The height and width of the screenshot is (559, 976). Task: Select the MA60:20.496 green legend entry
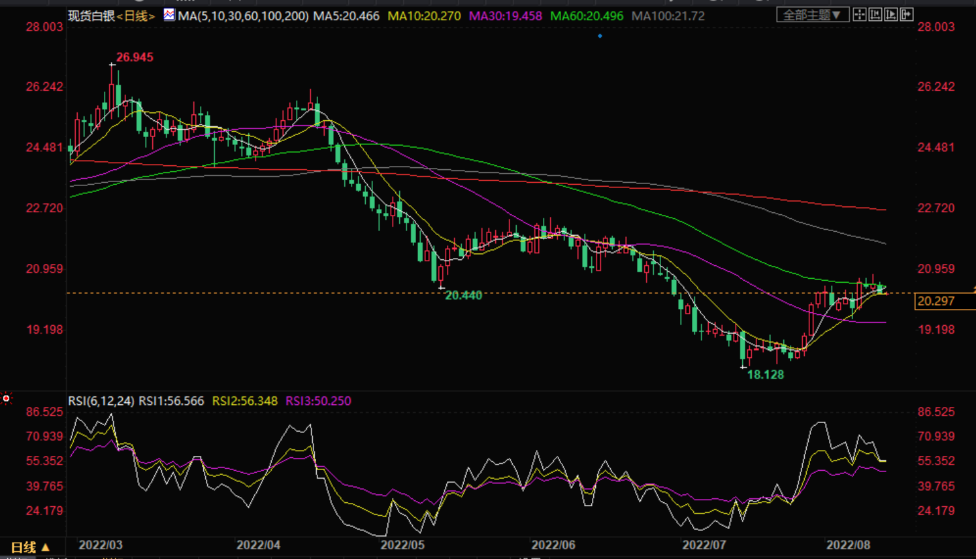tap(587, 16)
